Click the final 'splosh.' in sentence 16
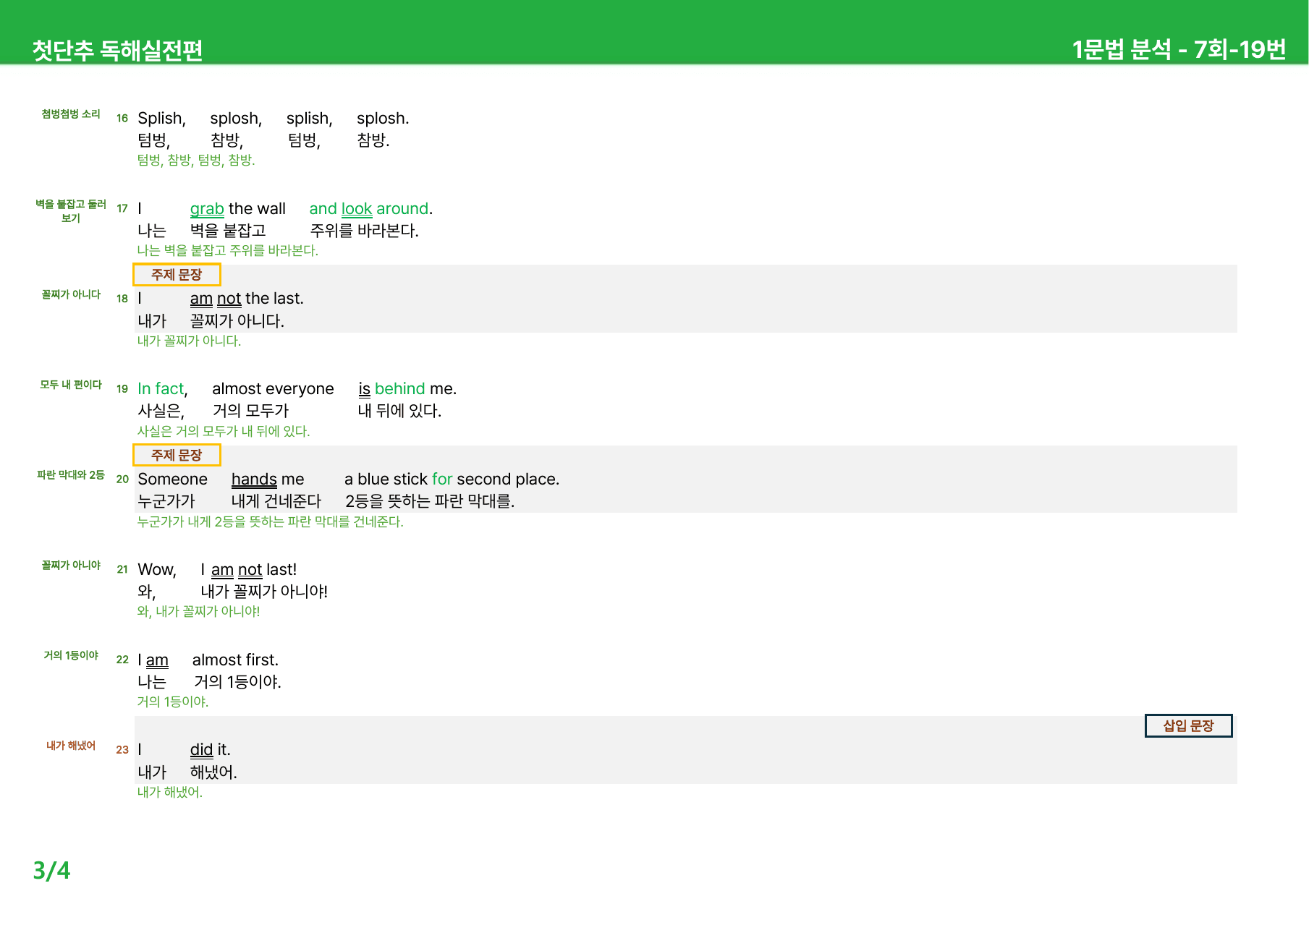Image resolution: width=1309 pixels, height=925 pixels. [383, 119]
